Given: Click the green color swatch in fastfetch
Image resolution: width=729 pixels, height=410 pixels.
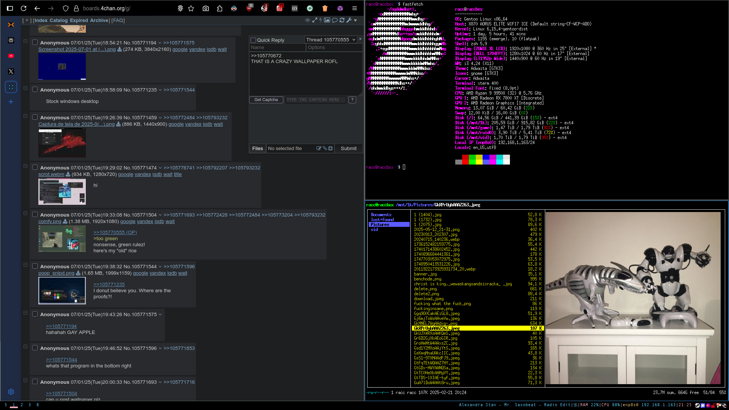Looking at the screenshot, I should tap(472, 160).
